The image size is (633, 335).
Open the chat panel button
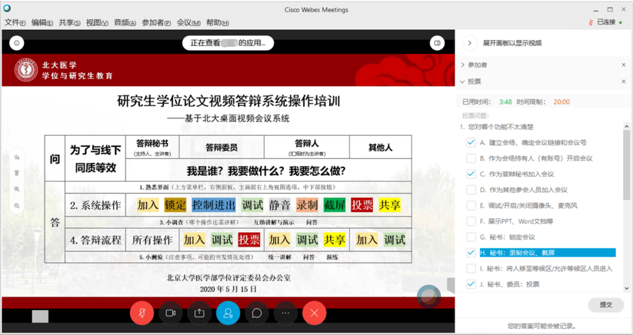[257, 313]
